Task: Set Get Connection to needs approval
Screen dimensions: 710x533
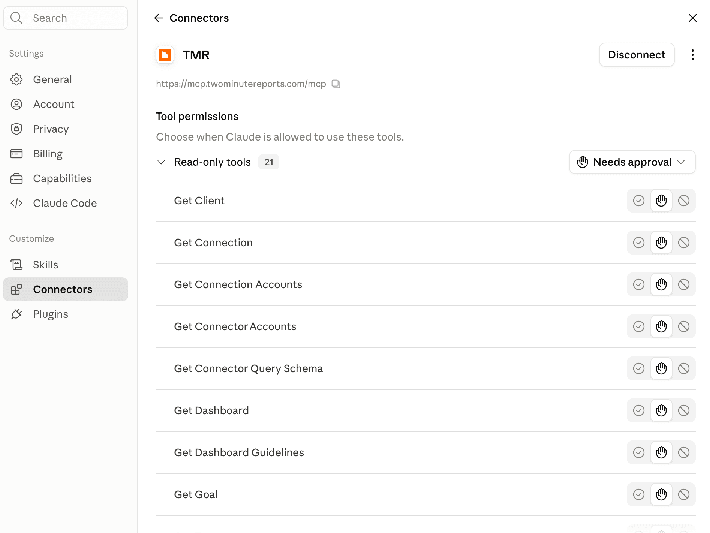Action: (661, 243)
